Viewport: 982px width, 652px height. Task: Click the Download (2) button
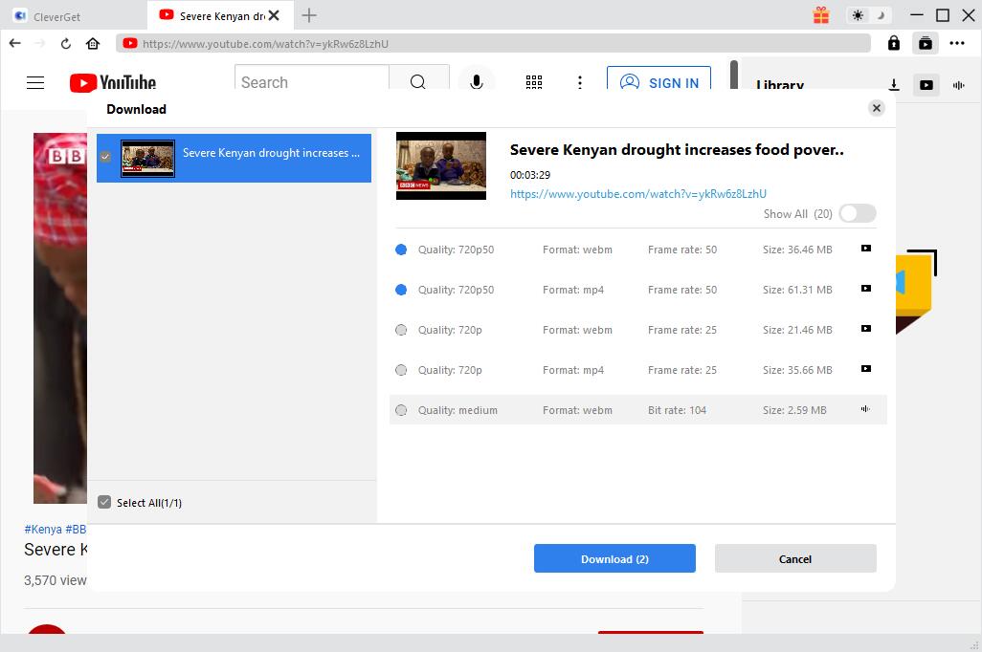614,559
